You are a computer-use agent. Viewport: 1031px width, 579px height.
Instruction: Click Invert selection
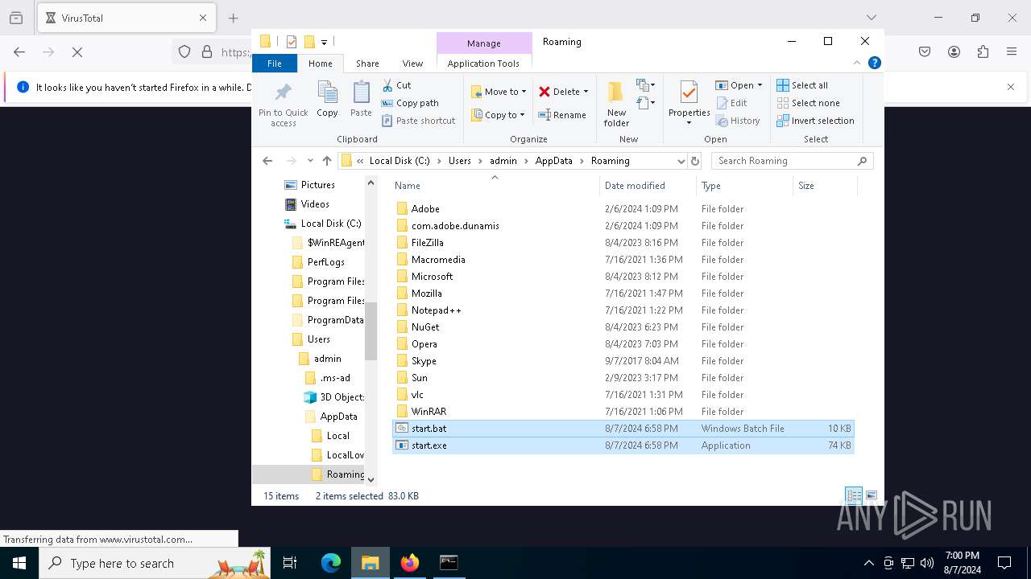(x=815, y=121)
